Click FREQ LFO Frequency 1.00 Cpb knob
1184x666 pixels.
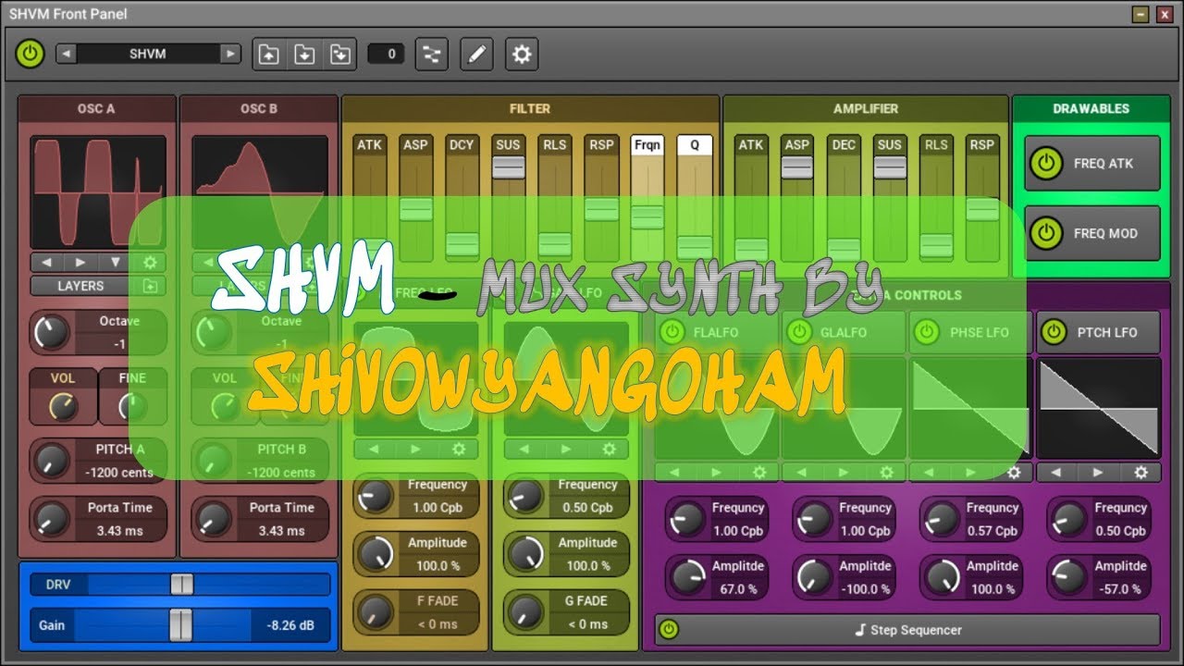pos(376,497)
